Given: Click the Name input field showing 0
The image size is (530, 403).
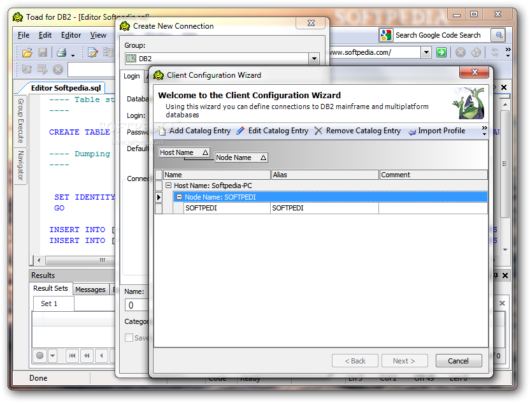Looking at the screenshot, I should 136,305.
